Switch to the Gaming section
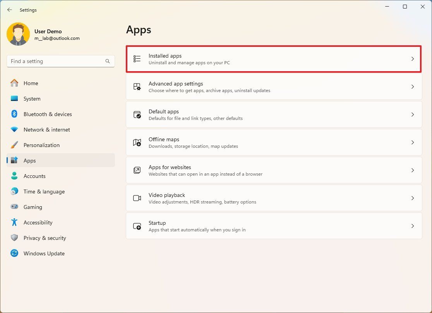This screenshot has width=432, height=313. (33, 207)
